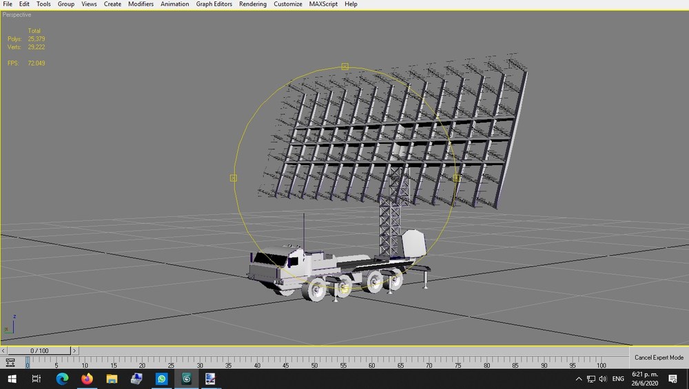Show hidden system tray icons chevron
The image size is (689, 389).
(579, 379)
